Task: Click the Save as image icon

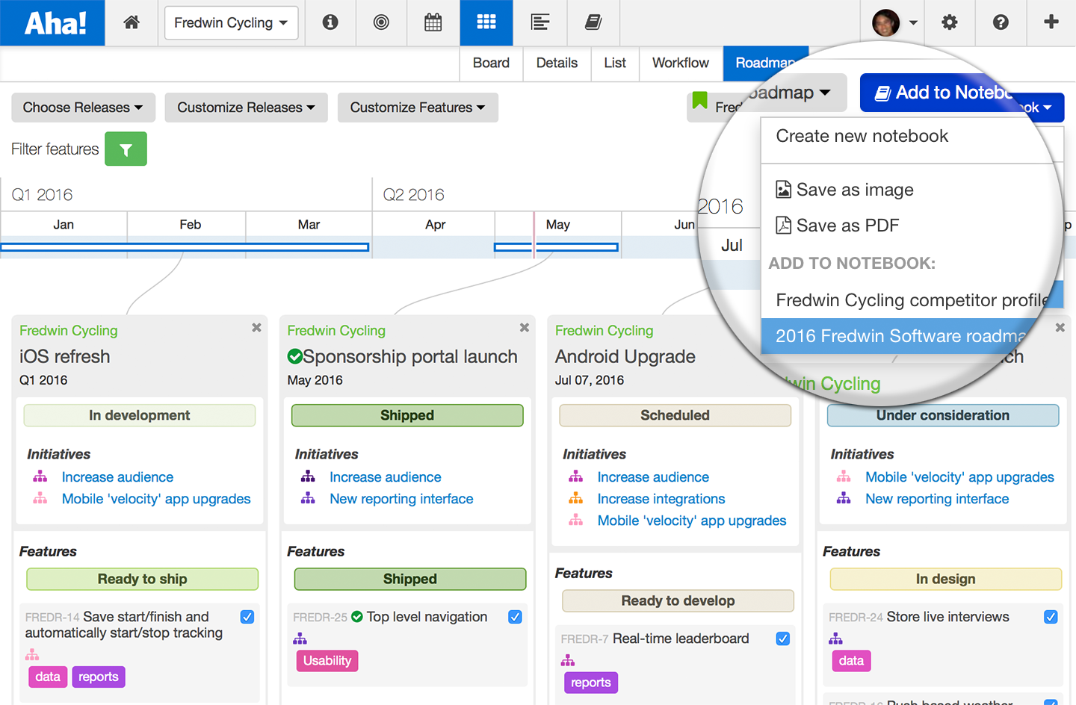Action: [783, 190]
